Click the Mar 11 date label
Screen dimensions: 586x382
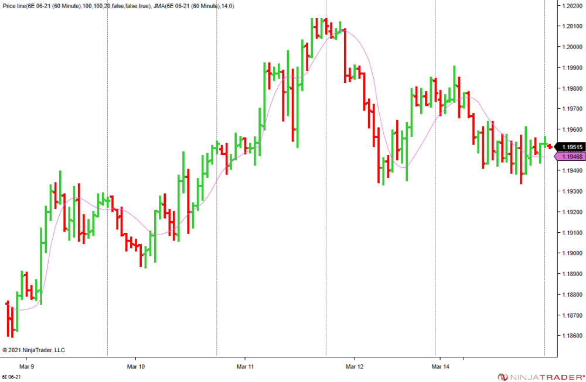point(245,367)
